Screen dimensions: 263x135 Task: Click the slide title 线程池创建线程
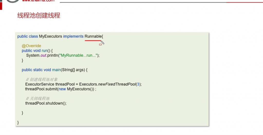click(39, 15)
